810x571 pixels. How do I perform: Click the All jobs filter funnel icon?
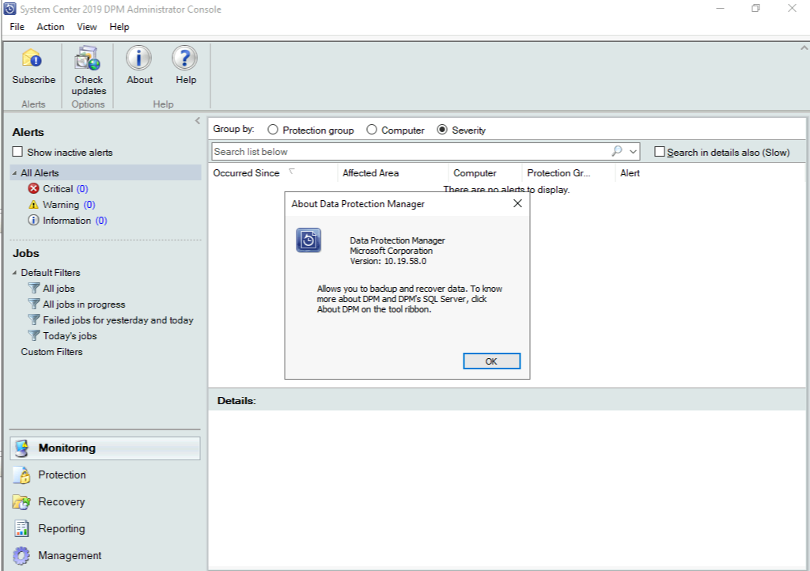pyautogui.click(x=33, y=288)
